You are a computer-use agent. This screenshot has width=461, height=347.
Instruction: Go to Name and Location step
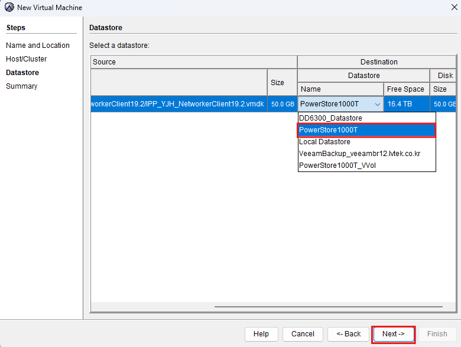pyautogui.click(x=38, y=46)
